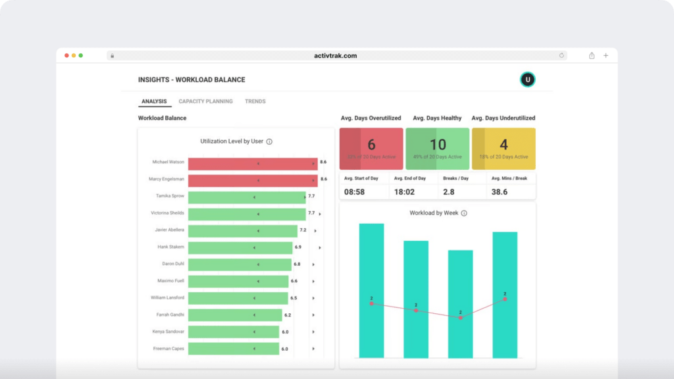This screenshot has height=379, width=674.
Task: Click the yellow Avg. Days Underutilized card
Action: tap(504, 149)
